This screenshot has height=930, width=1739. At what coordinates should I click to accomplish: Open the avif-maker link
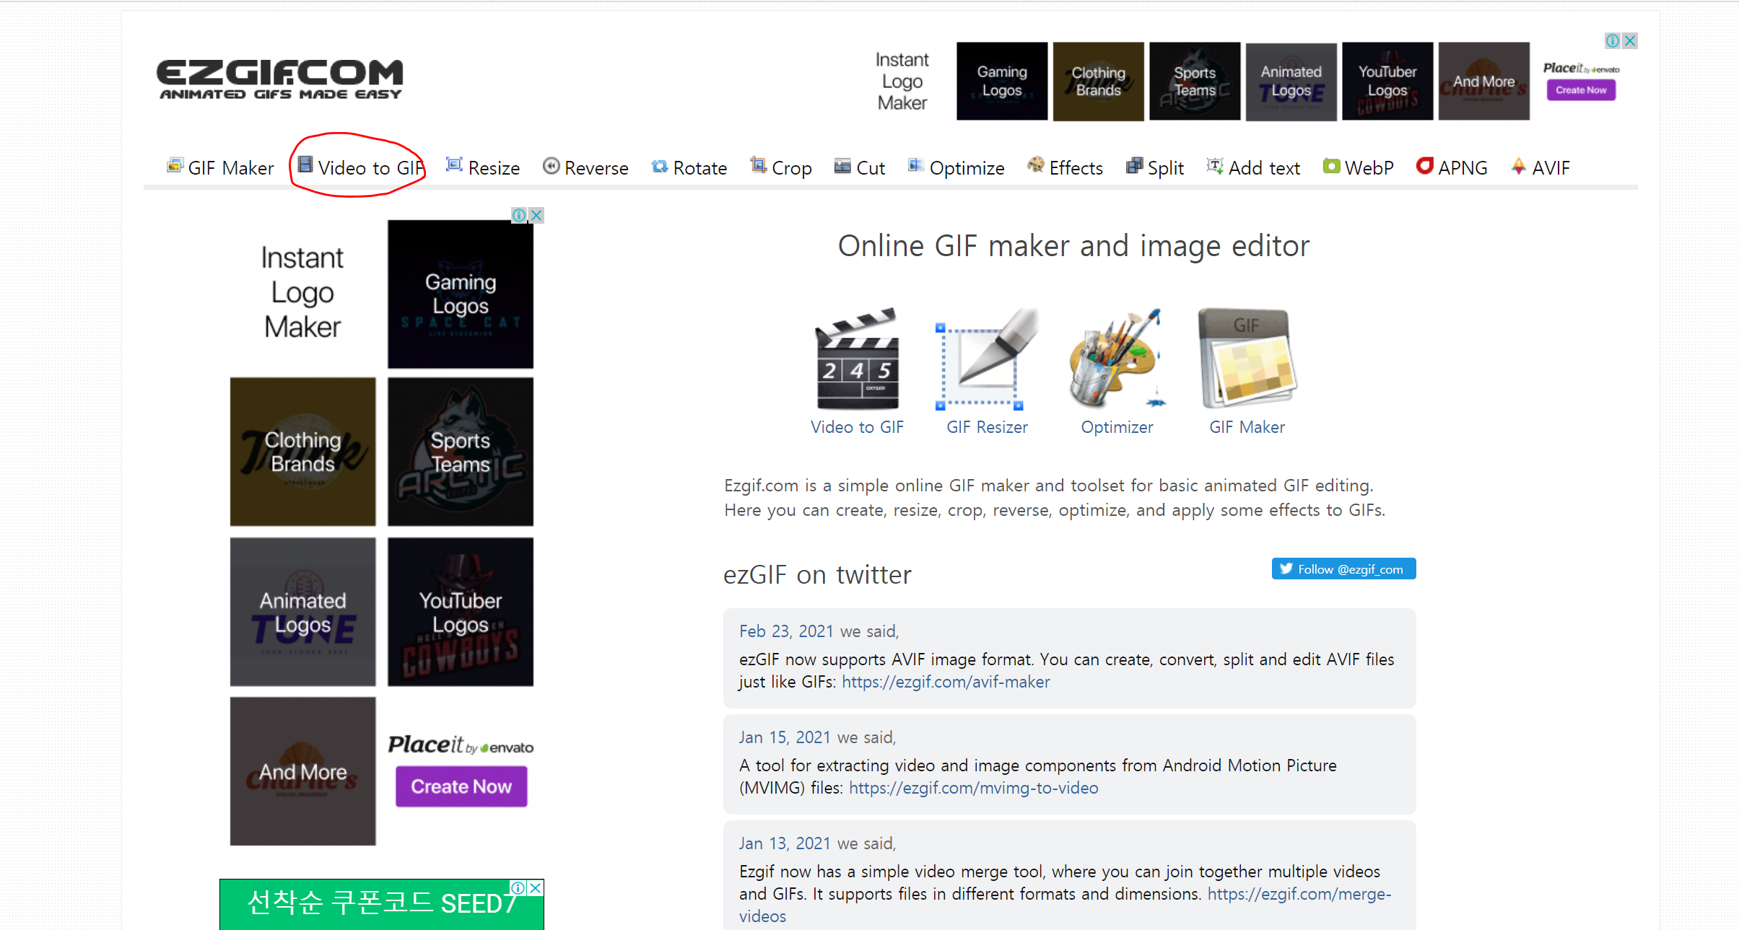pos(946,682)
